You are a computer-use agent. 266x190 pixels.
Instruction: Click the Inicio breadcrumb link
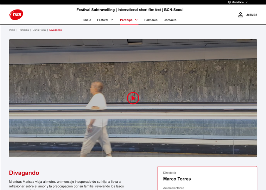[12, 30]
